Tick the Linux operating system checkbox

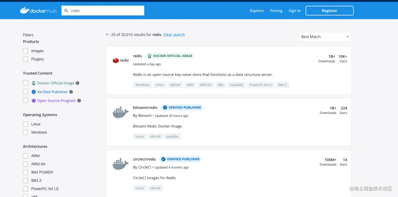coord(26,124)
